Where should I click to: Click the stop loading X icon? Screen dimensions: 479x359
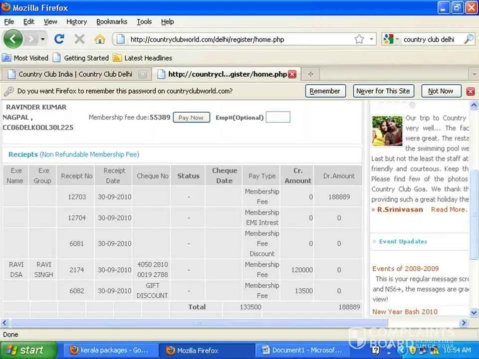79,39
